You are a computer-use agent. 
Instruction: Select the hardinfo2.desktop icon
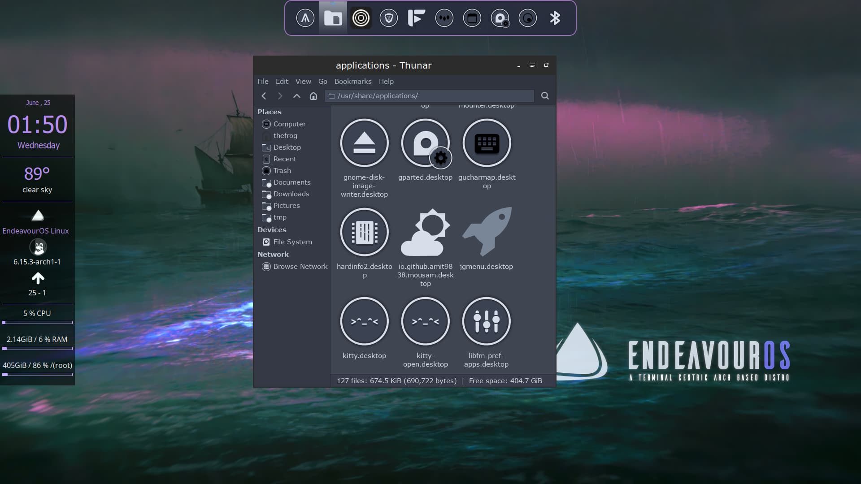tap(364, 232)
